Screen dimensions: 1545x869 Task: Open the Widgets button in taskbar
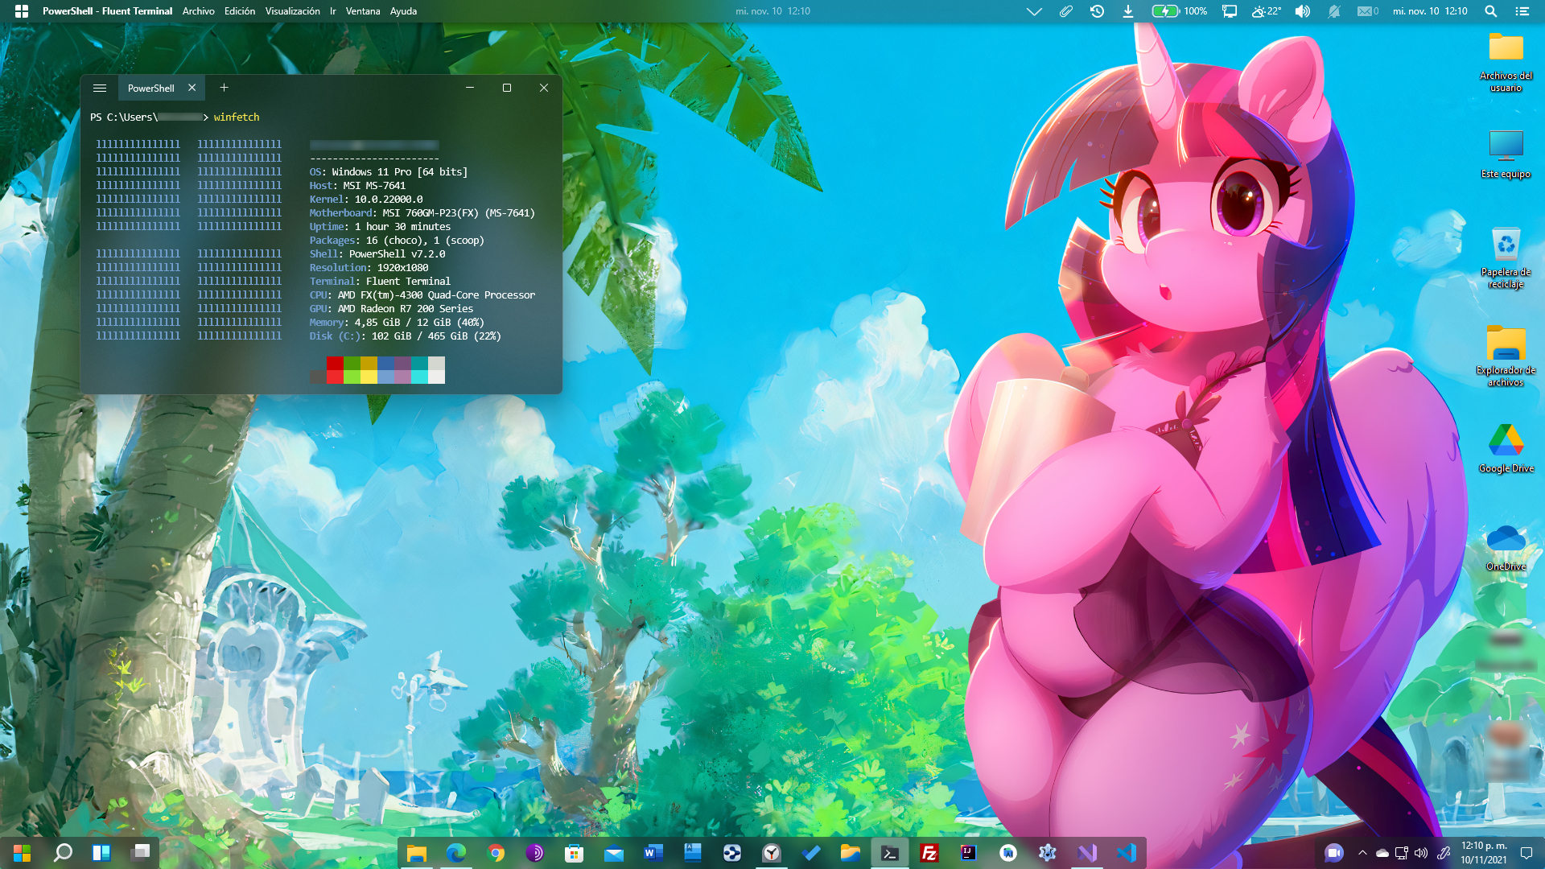tap(101, 853)
